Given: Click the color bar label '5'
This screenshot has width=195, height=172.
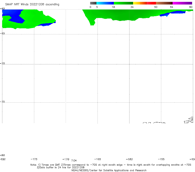Looking at the screenshot, I should tap(97, 7).
